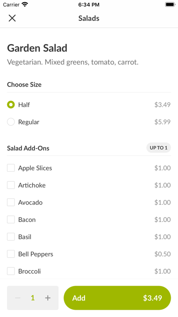This screenshot has width=178, height=317.
Task: Decrease quantity with the minus icon
Action: (18, 298)
